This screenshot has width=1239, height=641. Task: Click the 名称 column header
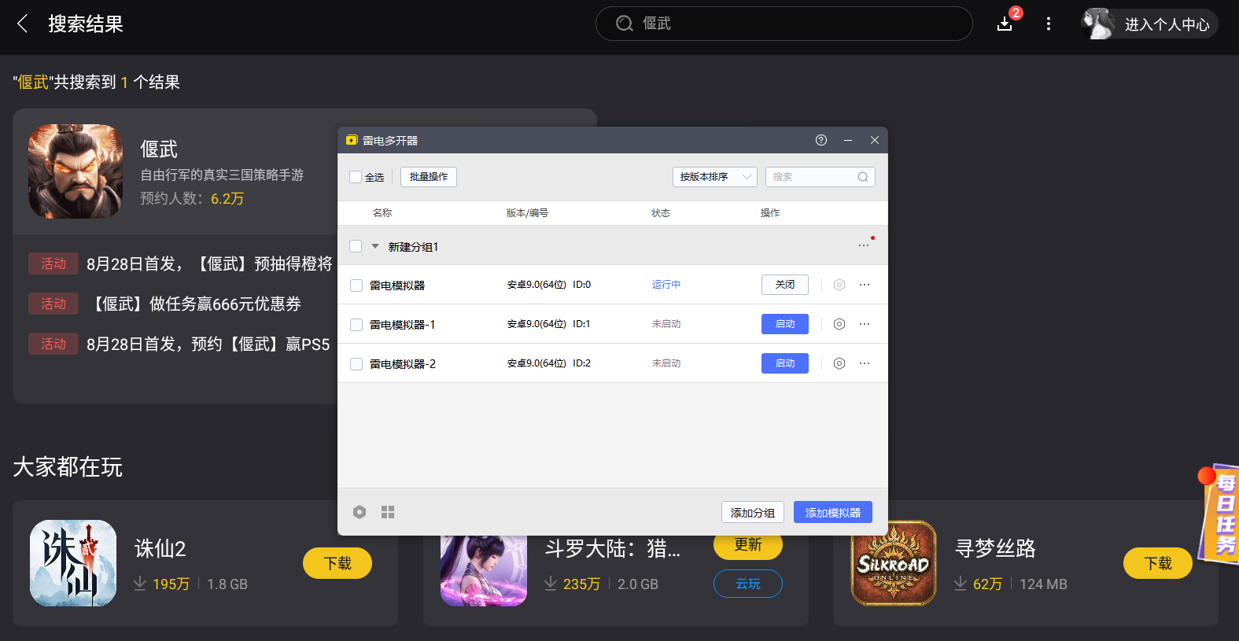coord(382,213)
